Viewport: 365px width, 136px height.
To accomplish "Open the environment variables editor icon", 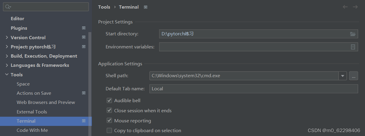I will pyautogui.click(x=353, y=47).
